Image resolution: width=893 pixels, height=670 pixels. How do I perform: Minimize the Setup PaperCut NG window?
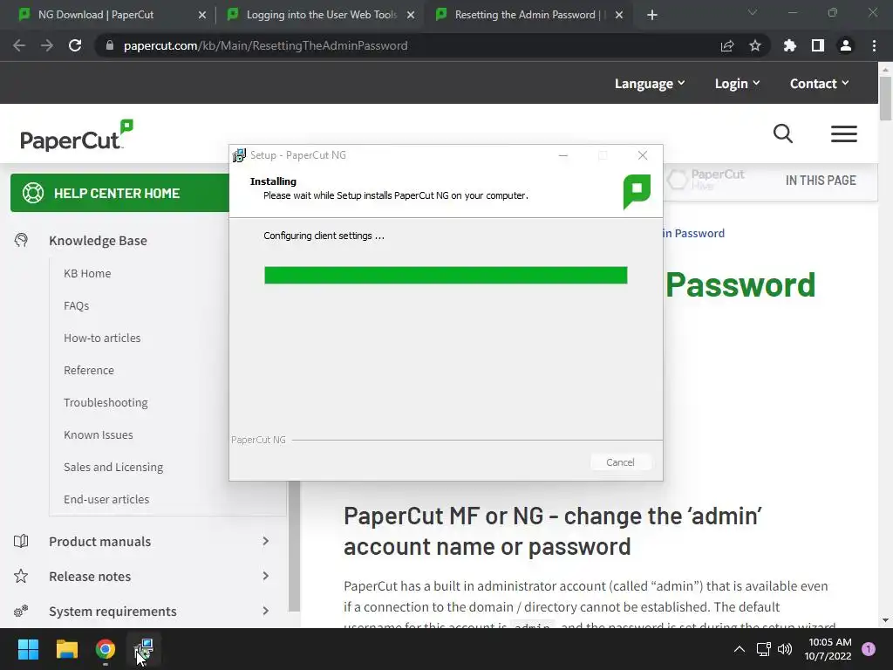[563, 155]
